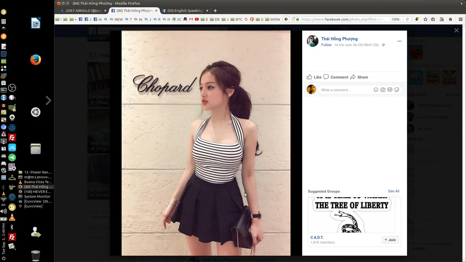Viewport: 466px width, 262px height.
Task: Open the photo options three-dots menu
Action: pos(399,41)
